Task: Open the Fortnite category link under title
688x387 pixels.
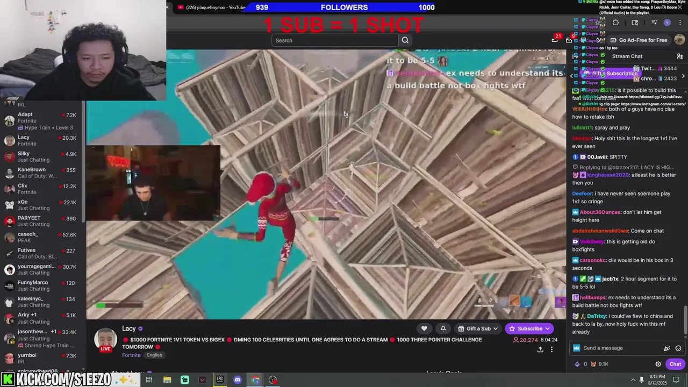Action: tap(131, 355)
